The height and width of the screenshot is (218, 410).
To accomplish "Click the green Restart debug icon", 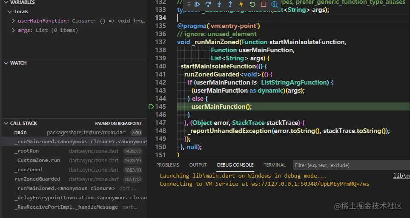I will point(252,4).
